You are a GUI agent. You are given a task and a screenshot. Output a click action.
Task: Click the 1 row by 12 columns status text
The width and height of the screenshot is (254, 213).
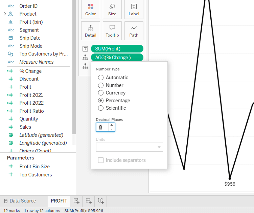click(x=42, y=211)
